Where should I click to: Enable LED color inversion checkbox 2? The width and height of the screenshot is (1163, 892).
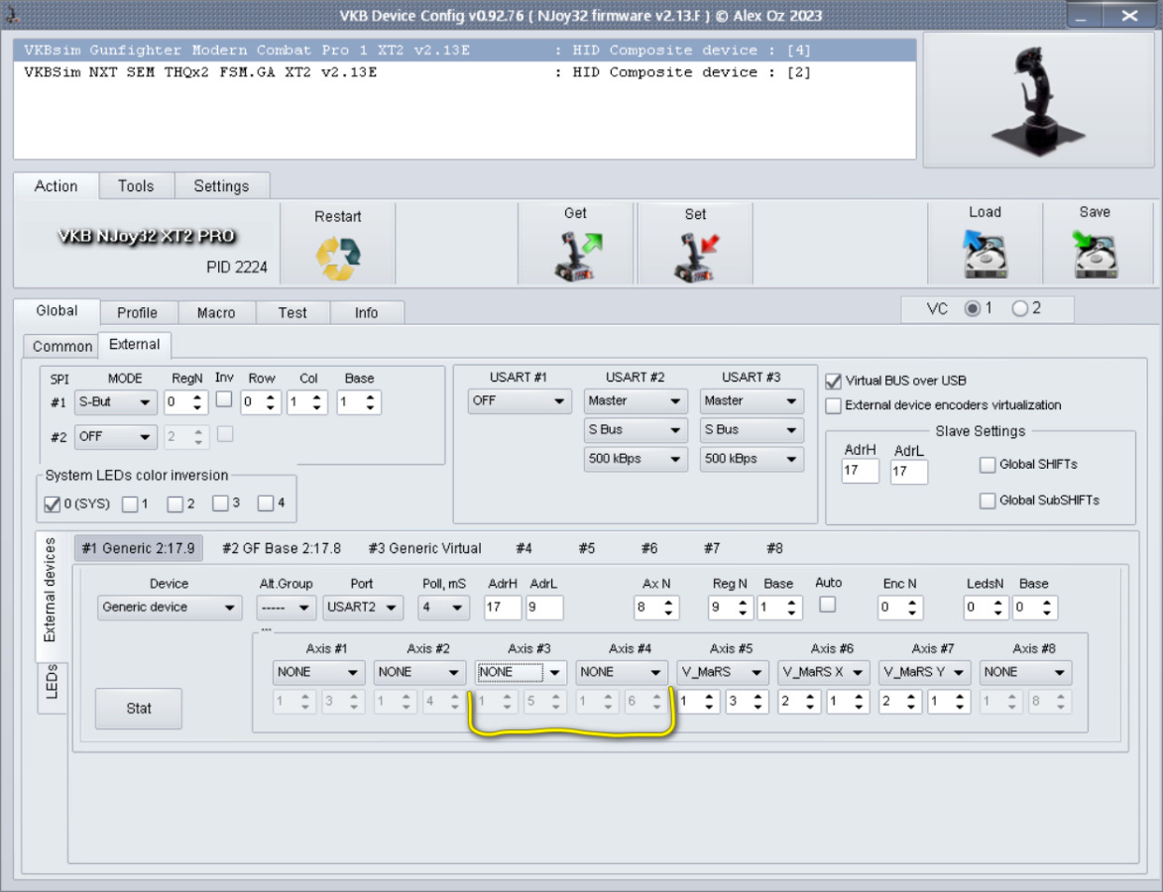pyautogui.click(x=175, y=504)
